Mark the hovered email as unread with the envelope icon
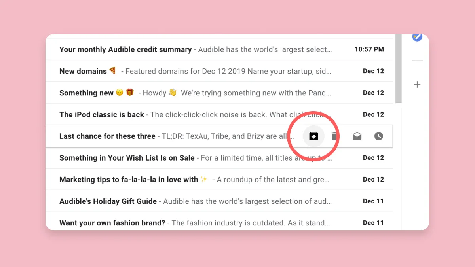This screenshot has height=267, width=475. point(357,136)
